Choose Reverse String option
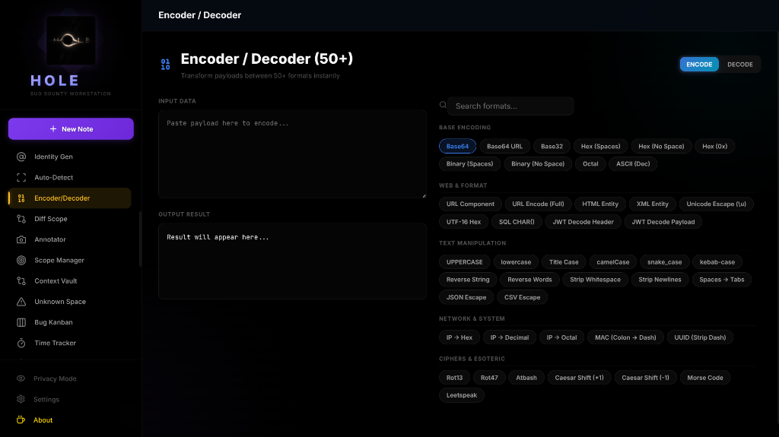 click(468, 280)
